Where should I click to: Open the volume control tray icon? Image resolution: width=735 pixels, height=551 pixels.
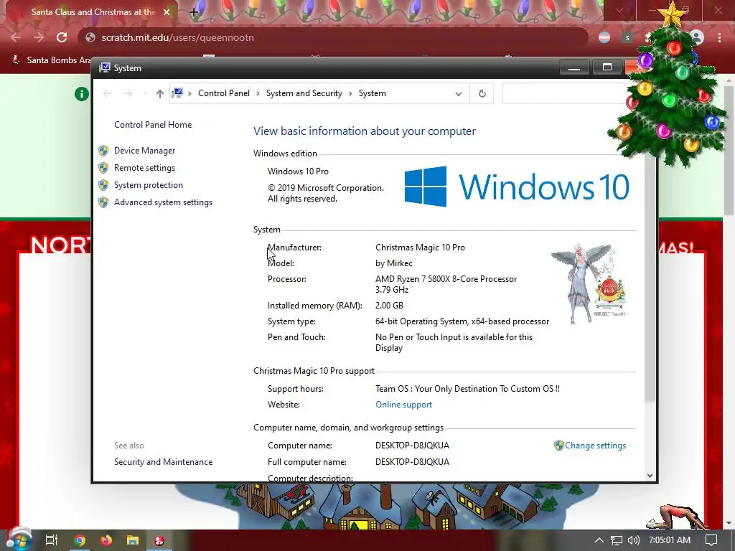633,540
